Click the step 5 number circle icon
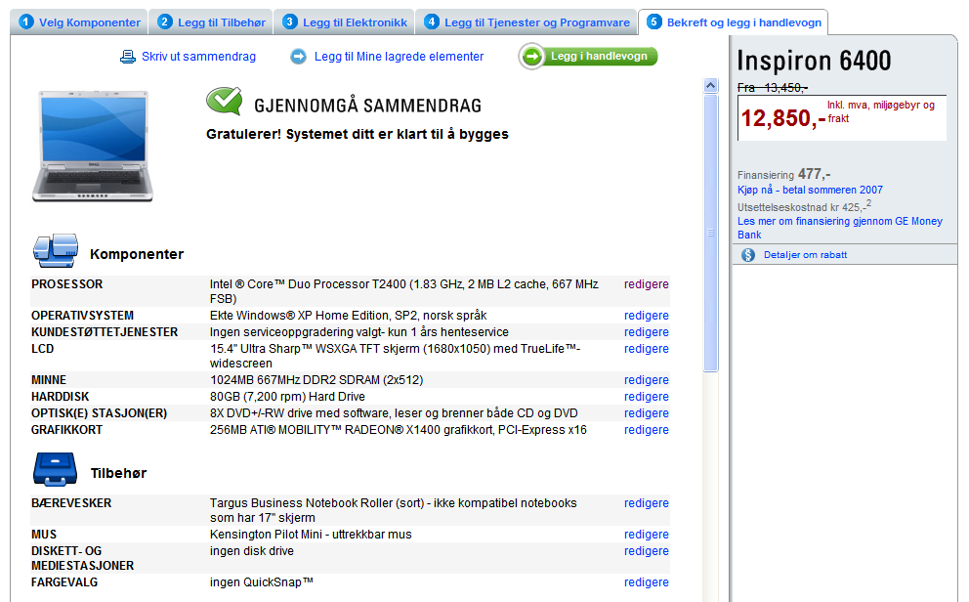The height and width of the screenshot is (602, 969). click(653, 22)
